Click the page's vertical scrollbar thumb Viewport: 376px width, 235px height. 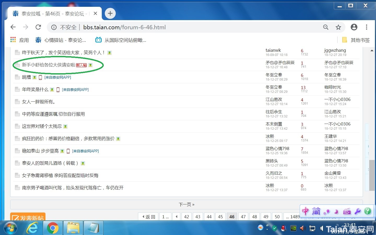pos(372,175)
